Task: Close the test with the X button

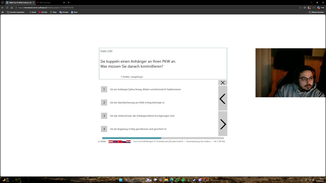Action: [x=223, y=83]
